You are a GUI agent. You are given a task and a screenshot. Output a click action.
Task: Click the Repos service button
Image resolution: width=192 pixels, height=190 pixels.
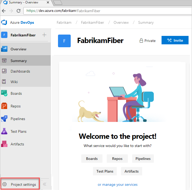[x=117, y=159]
